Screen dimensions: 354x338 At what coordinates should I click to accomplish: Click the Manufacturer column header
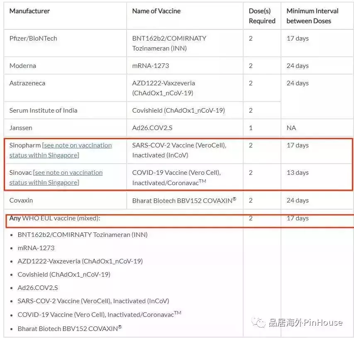pyautogui.click(x=29, y=11)
